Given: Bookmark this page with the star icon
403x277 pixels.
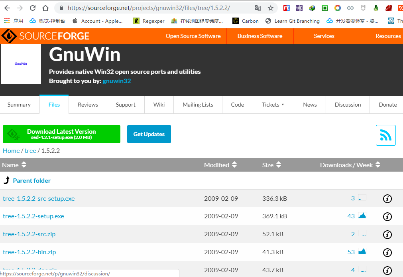Looking at the screenshot, I should click(x=271, y=8).
